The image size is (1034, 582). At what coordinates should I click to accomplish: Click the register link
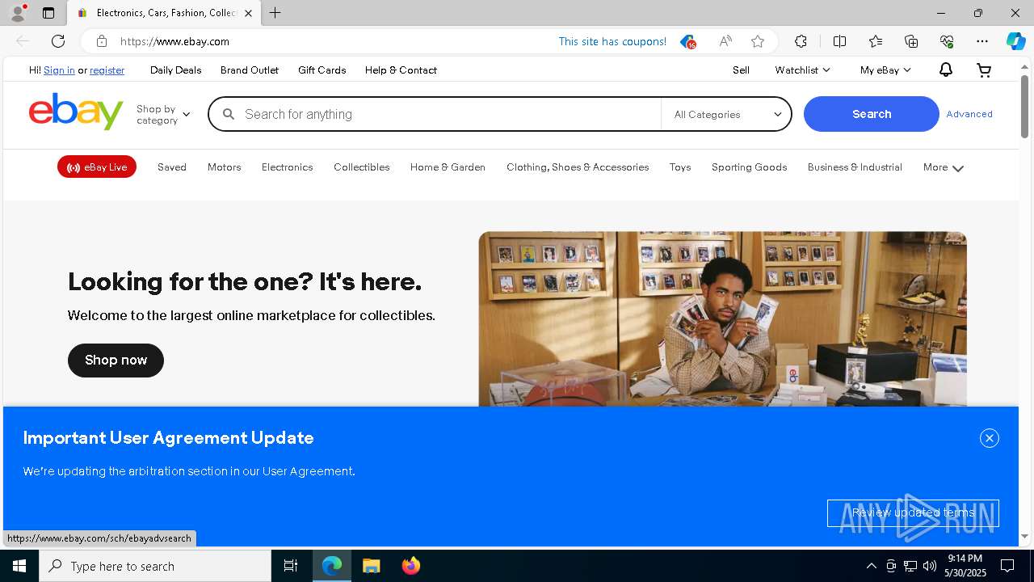(x=107, y=70)
